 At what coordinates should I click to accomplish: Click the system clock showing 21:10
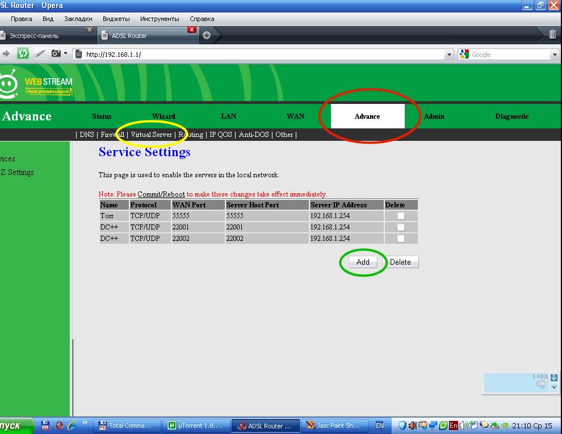point(532,425)
